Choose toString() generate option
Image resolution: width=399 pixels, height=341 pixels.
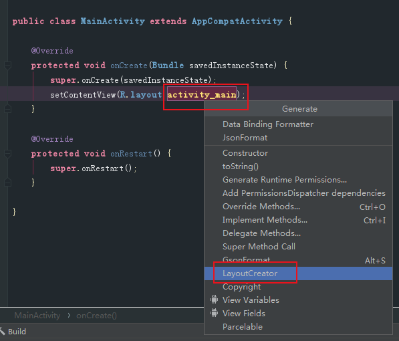298,166
